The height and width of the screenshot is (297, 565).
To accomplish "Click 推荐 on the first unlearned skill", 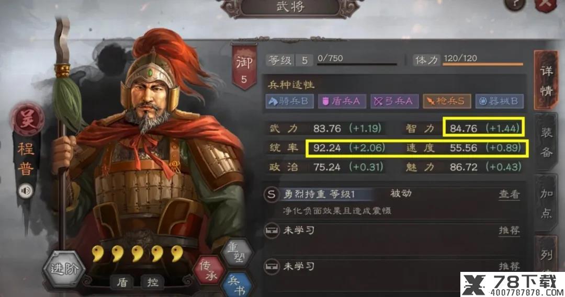I will (x=509, y=231).
